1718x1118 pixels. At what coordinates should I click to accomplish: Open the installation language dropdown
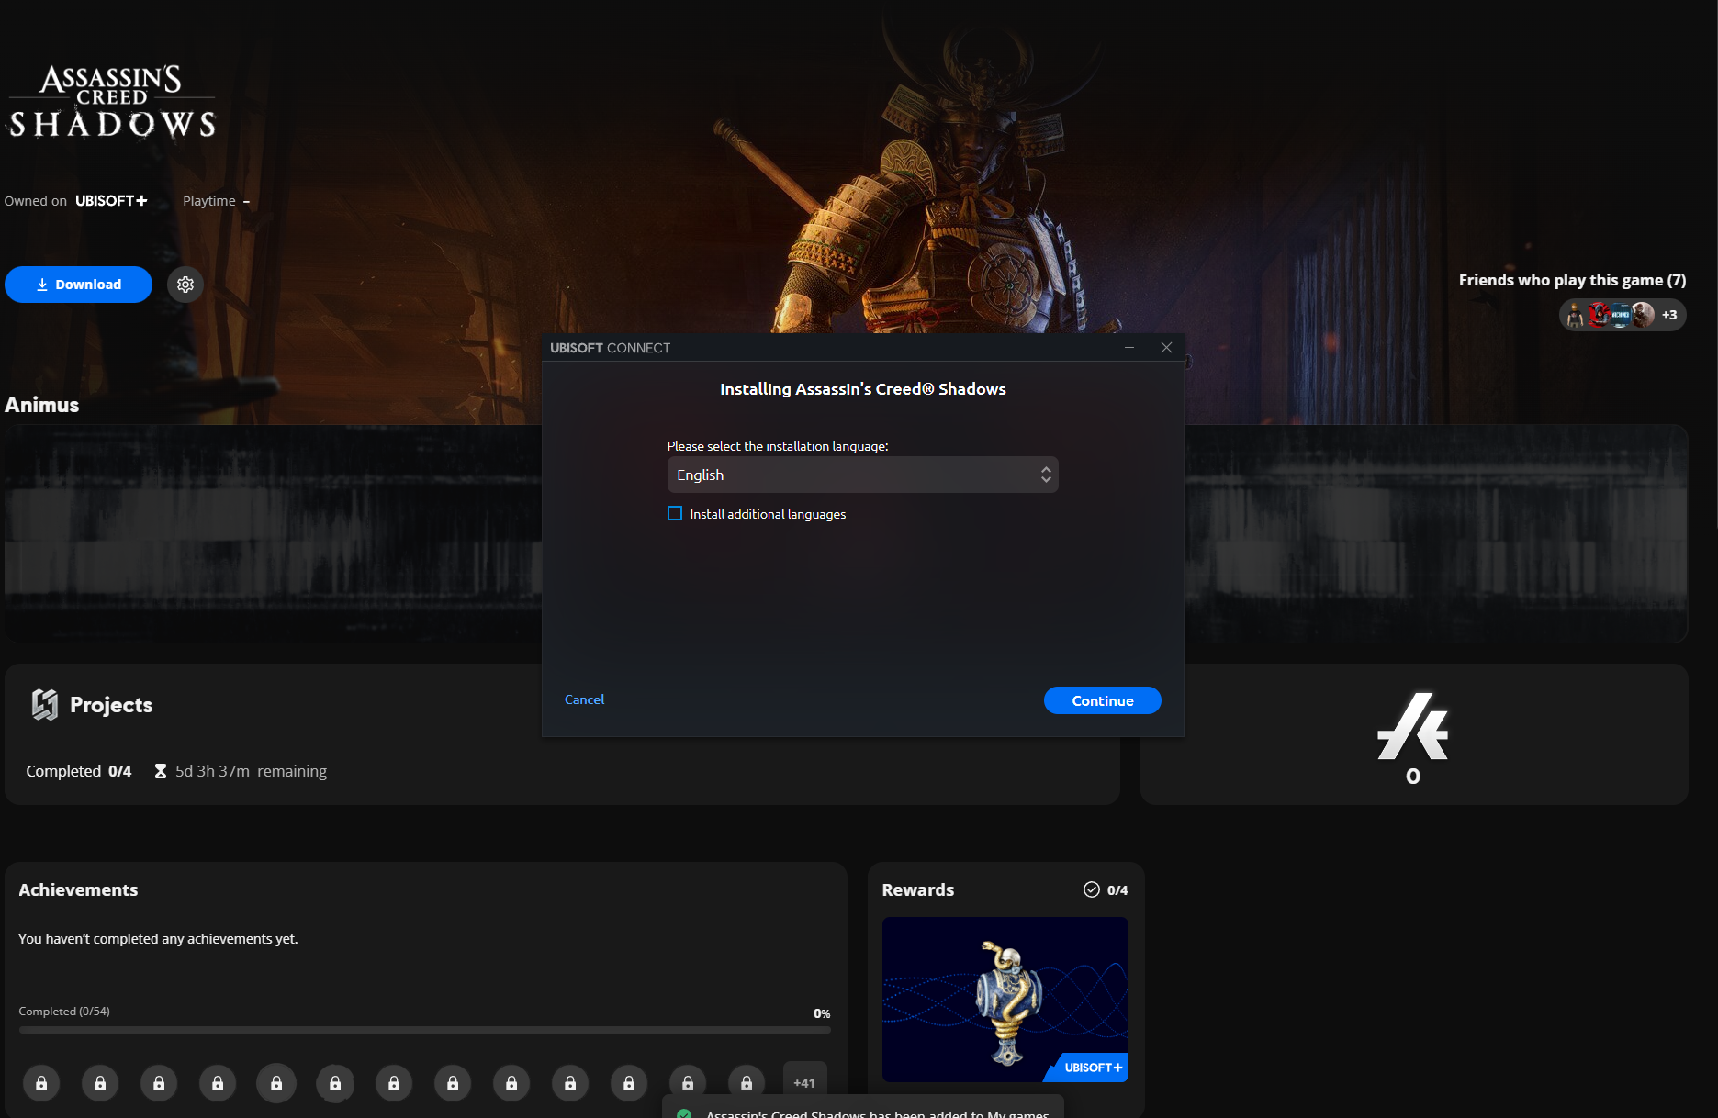point(862,475)
